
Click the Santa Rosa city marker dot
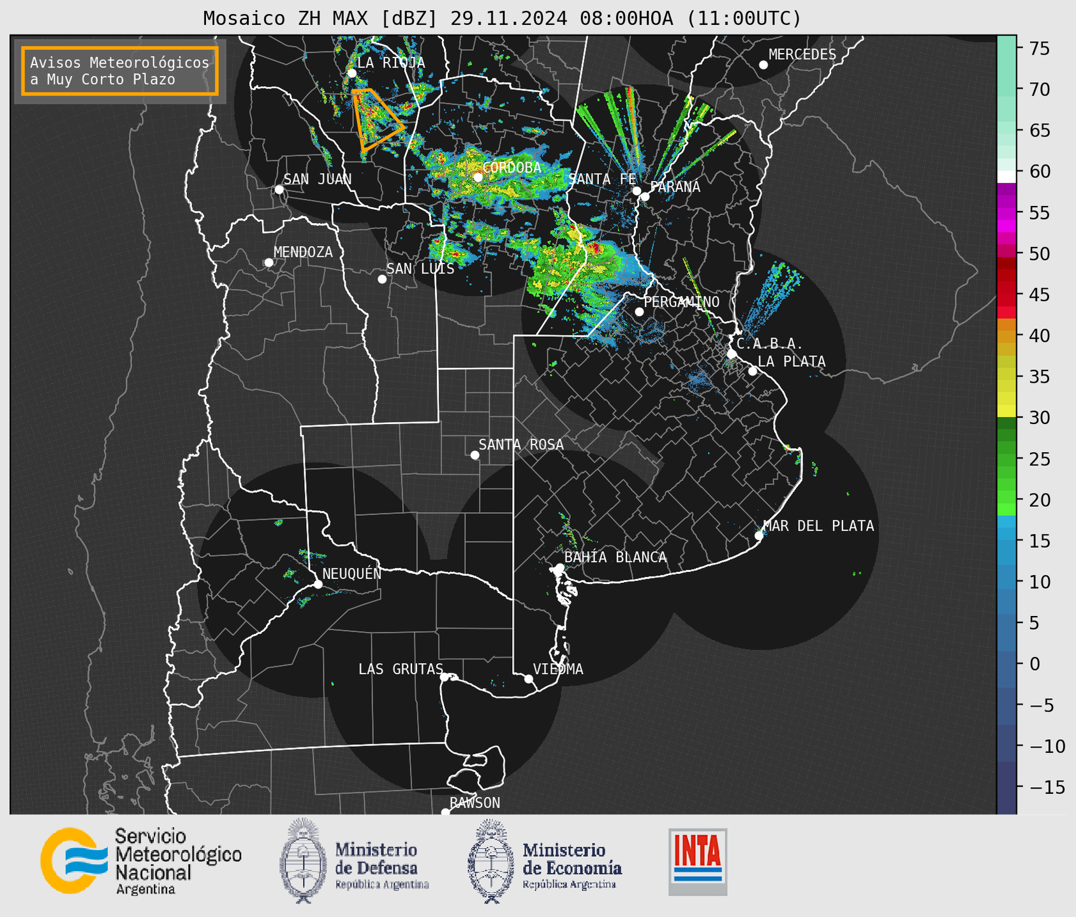475,455
